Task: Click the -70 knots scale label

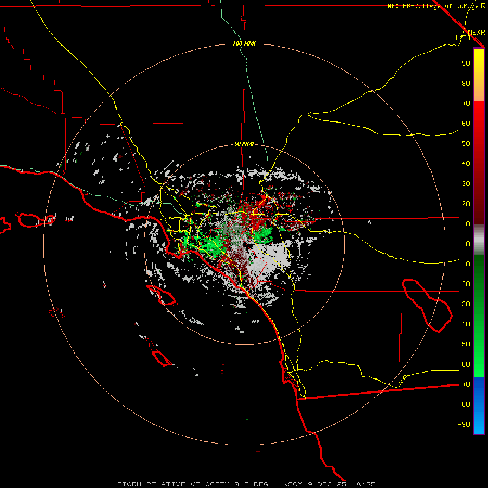Action: pyautogui.click(x=464, y=384)
